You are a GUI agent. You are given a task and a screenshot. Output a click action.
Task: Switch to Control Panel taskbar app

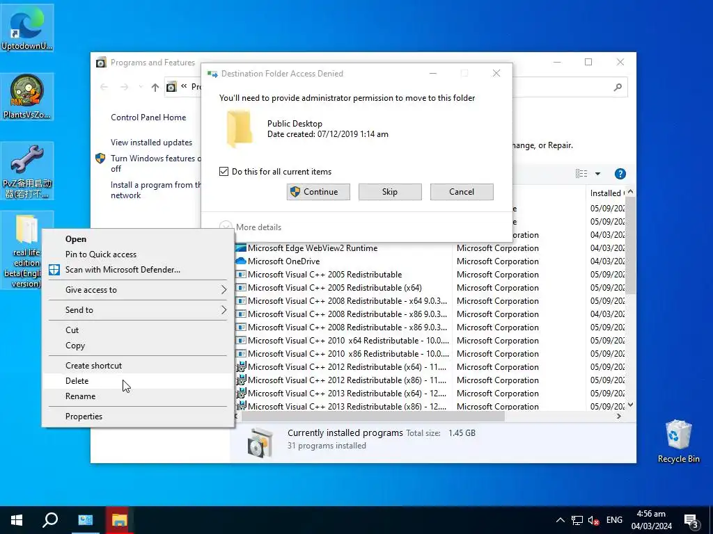(85, 520)
